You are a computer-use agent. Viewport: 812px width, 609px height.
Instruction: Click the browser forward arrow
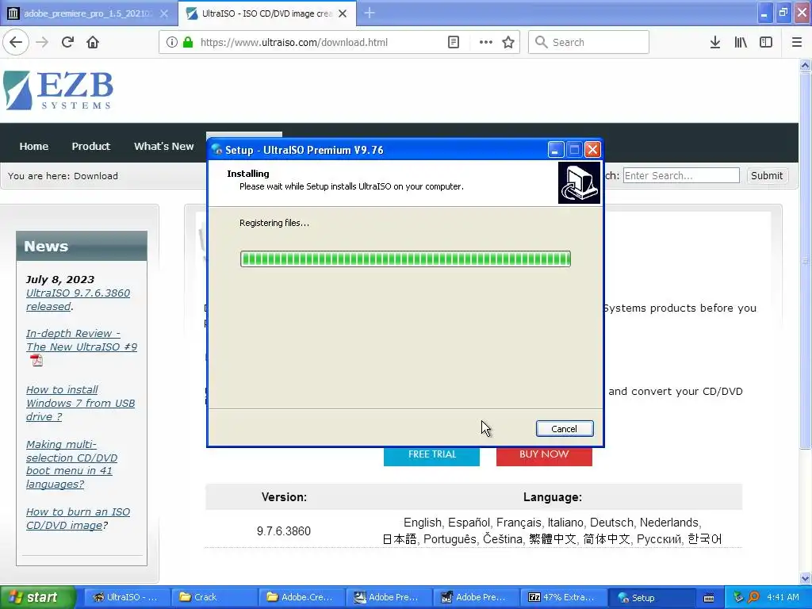(x=42, y=42)
